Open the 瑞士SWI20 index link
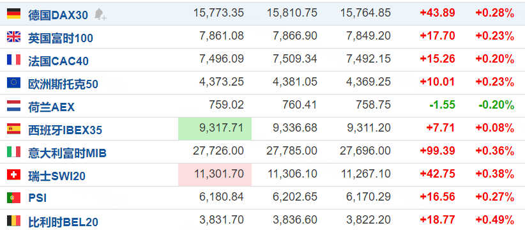Screen dimensions: 525x230 [57, 176]
